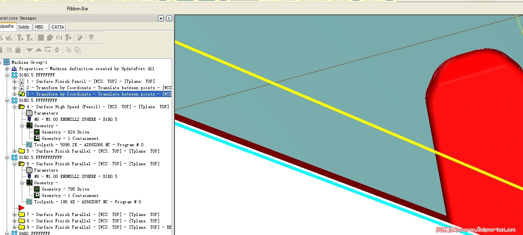Click the Unselect all operations icon
The image size is (523, 235).
(9, 38)
